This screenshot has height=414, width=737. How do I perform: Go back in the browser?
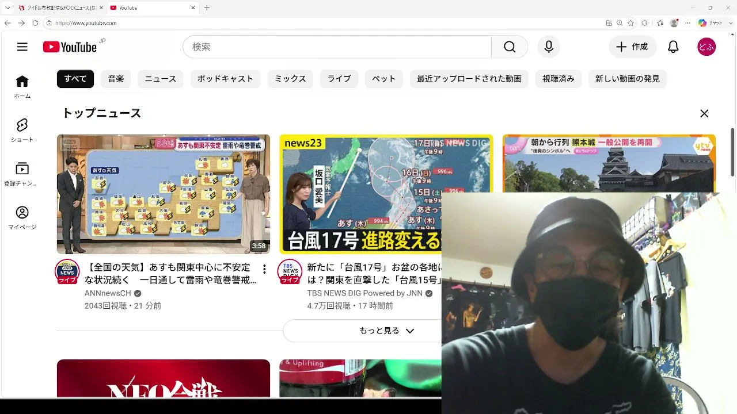pyautogui.click(x=7, y=23)
